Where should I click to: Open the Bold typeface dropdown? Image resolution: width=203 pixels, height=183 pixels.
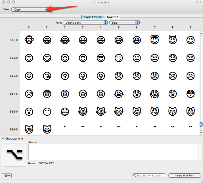click(124, 23)
